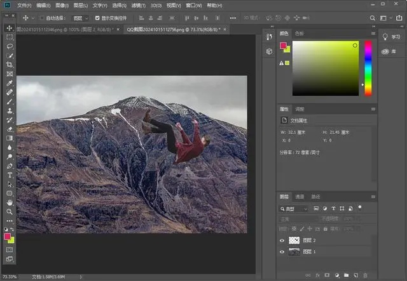Select the Lasso tool
This screenshot has height=281, width=407.
tap(10, 47)
